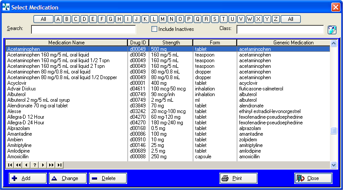Screen dimensions: 343x190
Task: Open the Class lookup icon button
Action: pos(332,30)
